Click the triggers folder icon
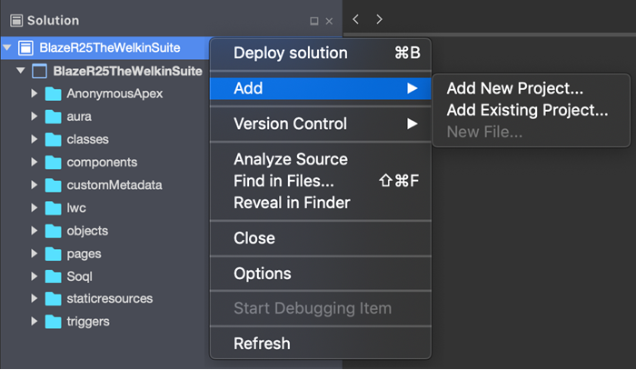Viewport: 636px width, 370px height. click(x=53, y=322)
